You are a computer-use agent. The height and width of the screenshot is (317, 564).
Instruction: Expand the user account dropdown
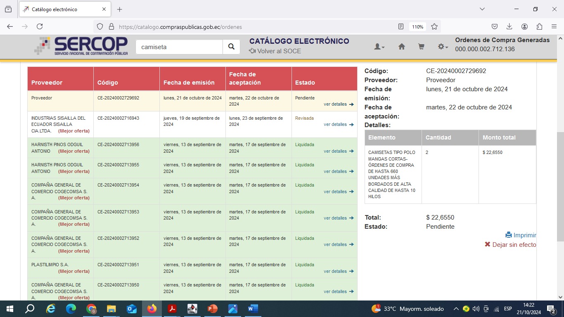coord(379,47)
